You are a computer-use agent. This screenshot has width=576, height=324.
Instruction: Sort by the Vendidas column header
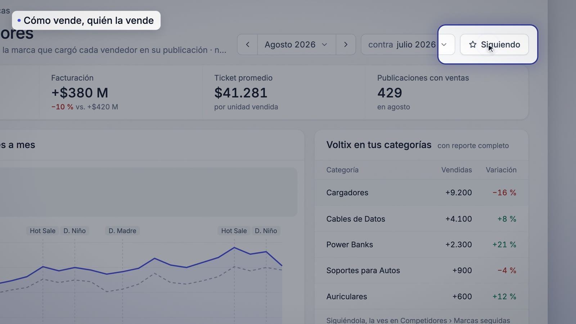456,170
